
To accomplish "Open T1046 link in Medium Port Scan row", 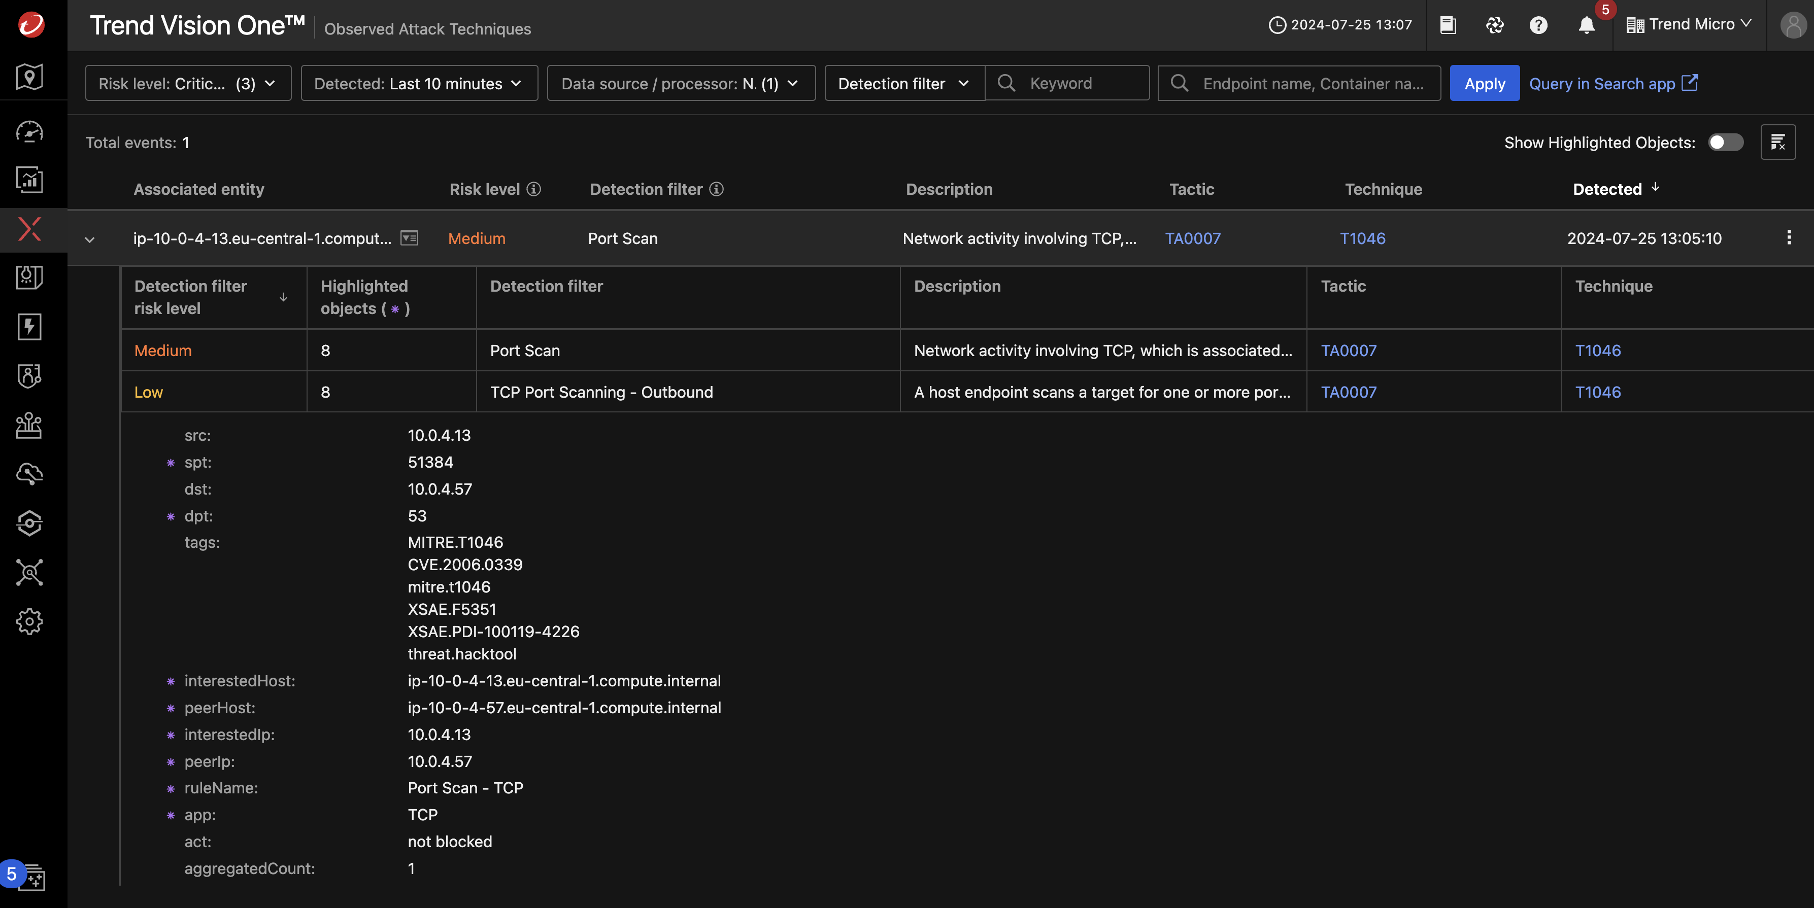I will [1598, 350].
